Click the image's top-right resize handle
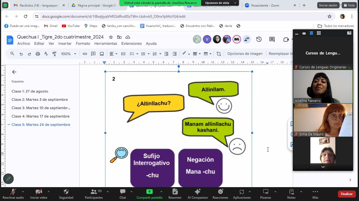Image resolution: width=359 pixels, height=201 pixels. (252, 71)
